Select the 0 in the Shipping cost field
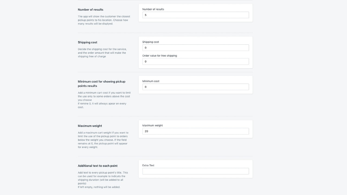347x195 pixels. (146, 47)
